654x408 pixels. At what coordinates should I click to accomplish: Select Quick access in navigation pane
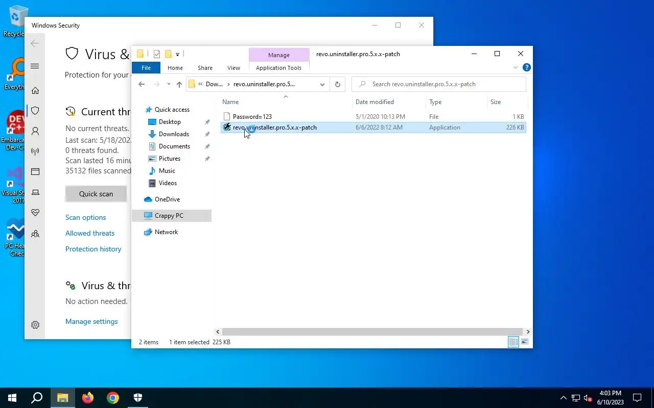coord(172,110)
